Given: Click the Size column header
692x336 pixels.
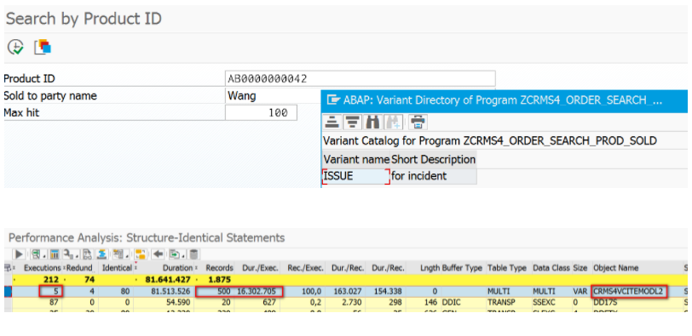Looking at the screenshot, I should coord(581,268).
